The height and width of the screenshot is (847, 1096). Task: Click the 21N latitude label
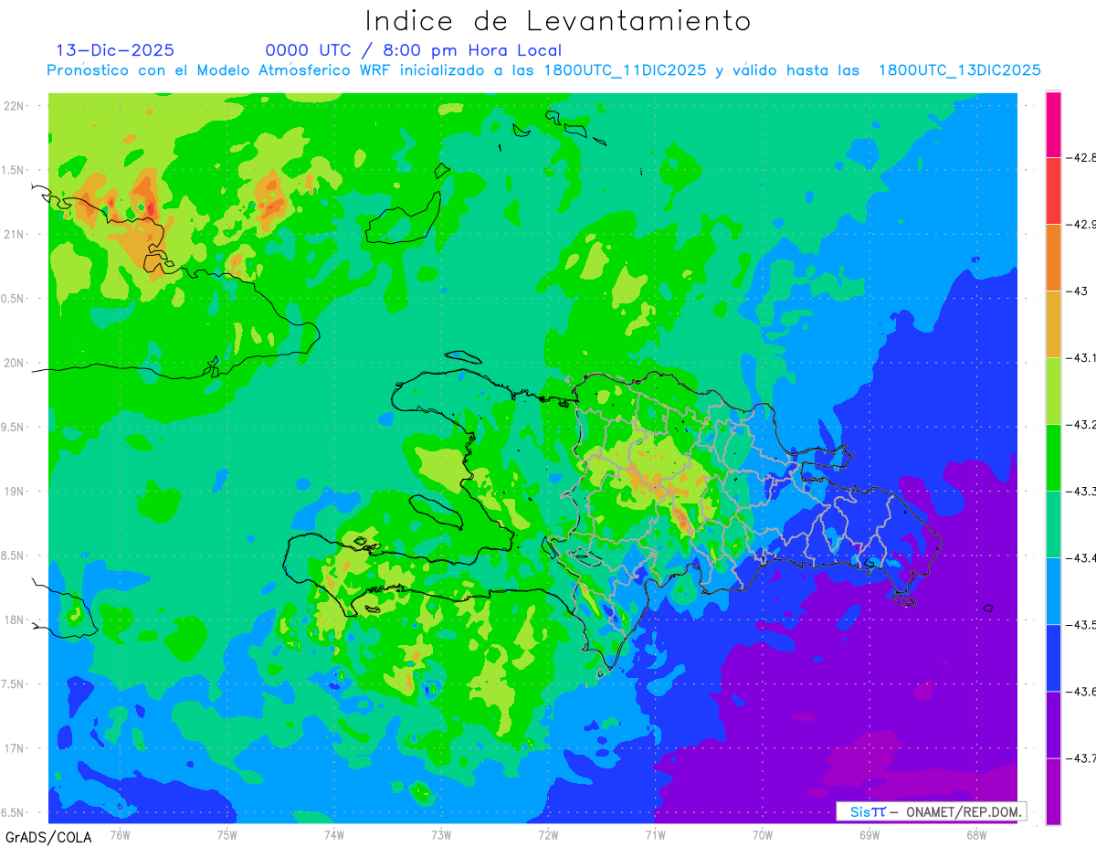click(x=16, y=234)
